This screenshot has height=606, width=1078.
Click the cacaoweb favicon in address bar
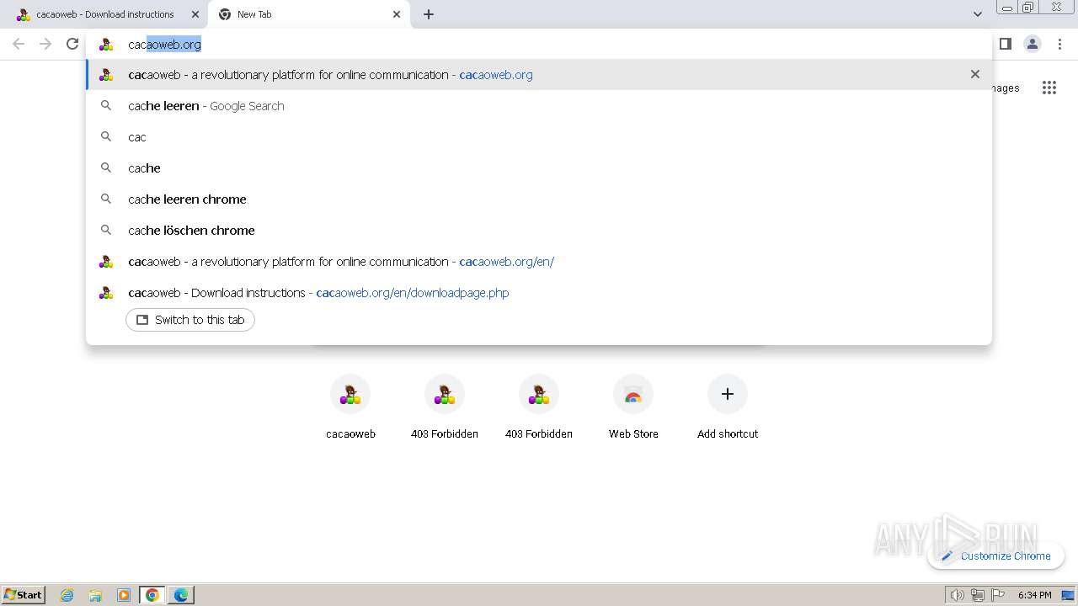(106, 45)
